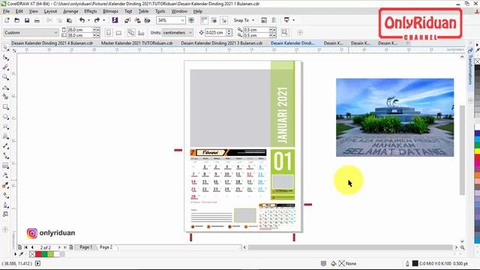Select the Color Eyedropper tool
Screen dimensions: 480x270
[5, 185]
